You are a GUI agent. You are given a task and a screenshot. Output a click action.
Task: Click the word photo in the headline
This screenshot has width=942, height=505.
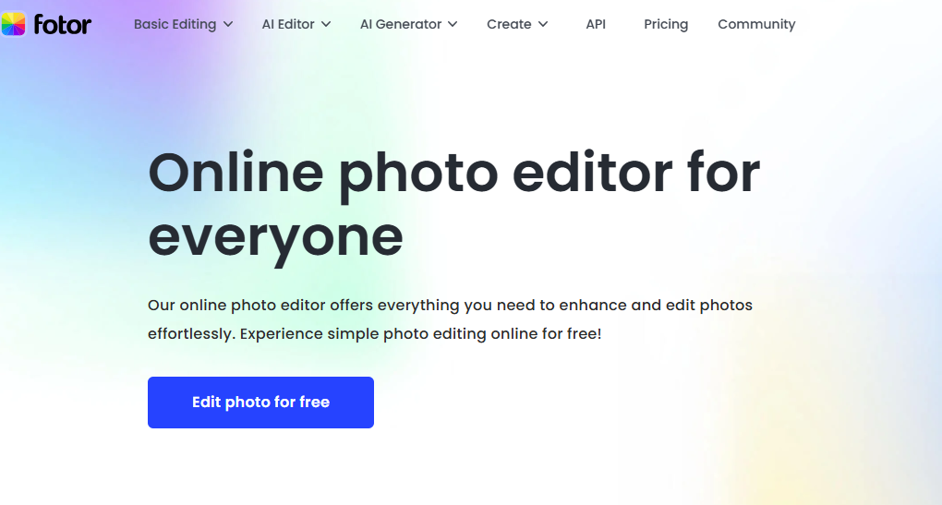coord(418,176)
